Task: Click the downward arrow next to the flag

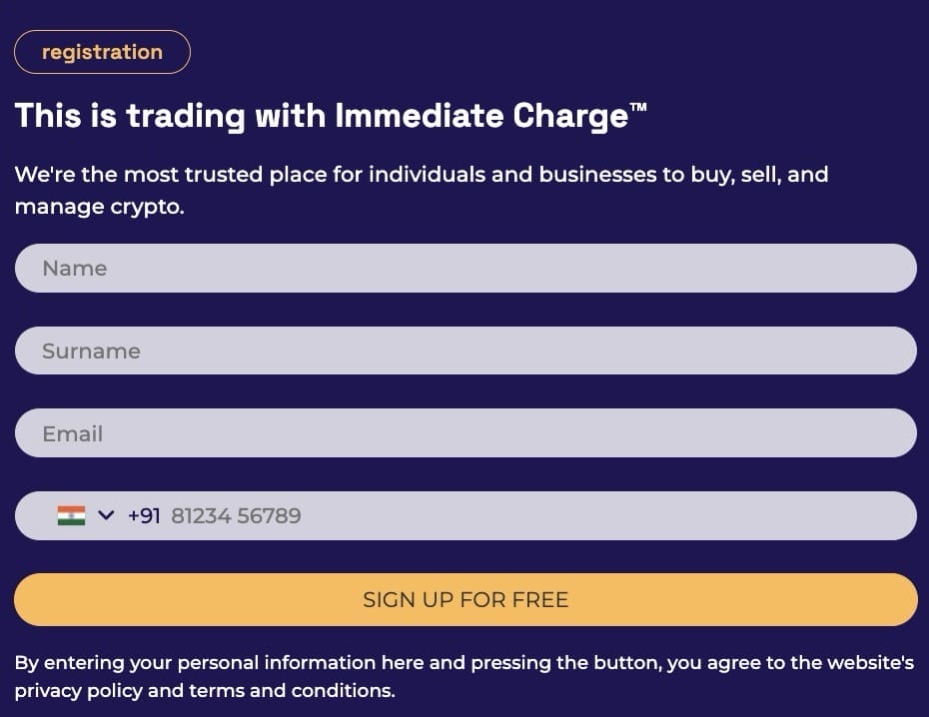Action: [x=104, y=515]
